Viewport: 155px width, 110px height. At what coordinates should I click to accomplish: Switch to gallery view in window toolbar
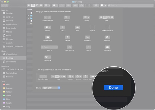point(41,5)
